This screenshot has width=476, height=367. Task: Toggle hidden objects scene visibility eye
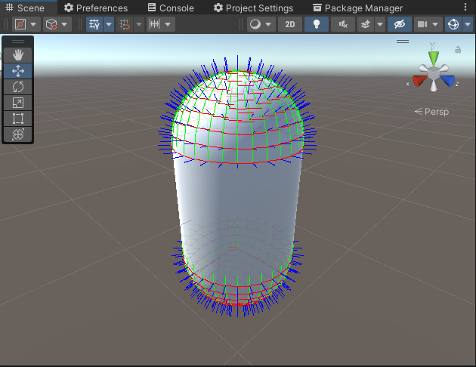(400, 24)
